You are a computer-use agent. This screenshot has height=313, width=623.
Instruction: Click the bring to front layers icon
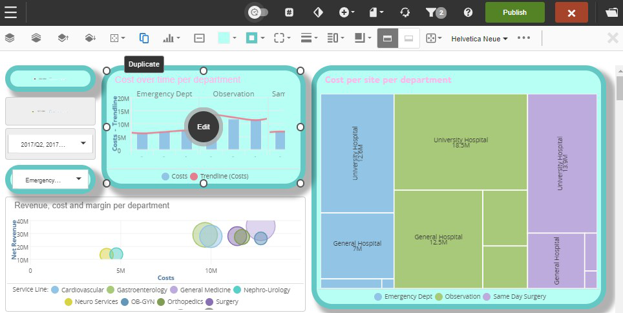[10, 38]
